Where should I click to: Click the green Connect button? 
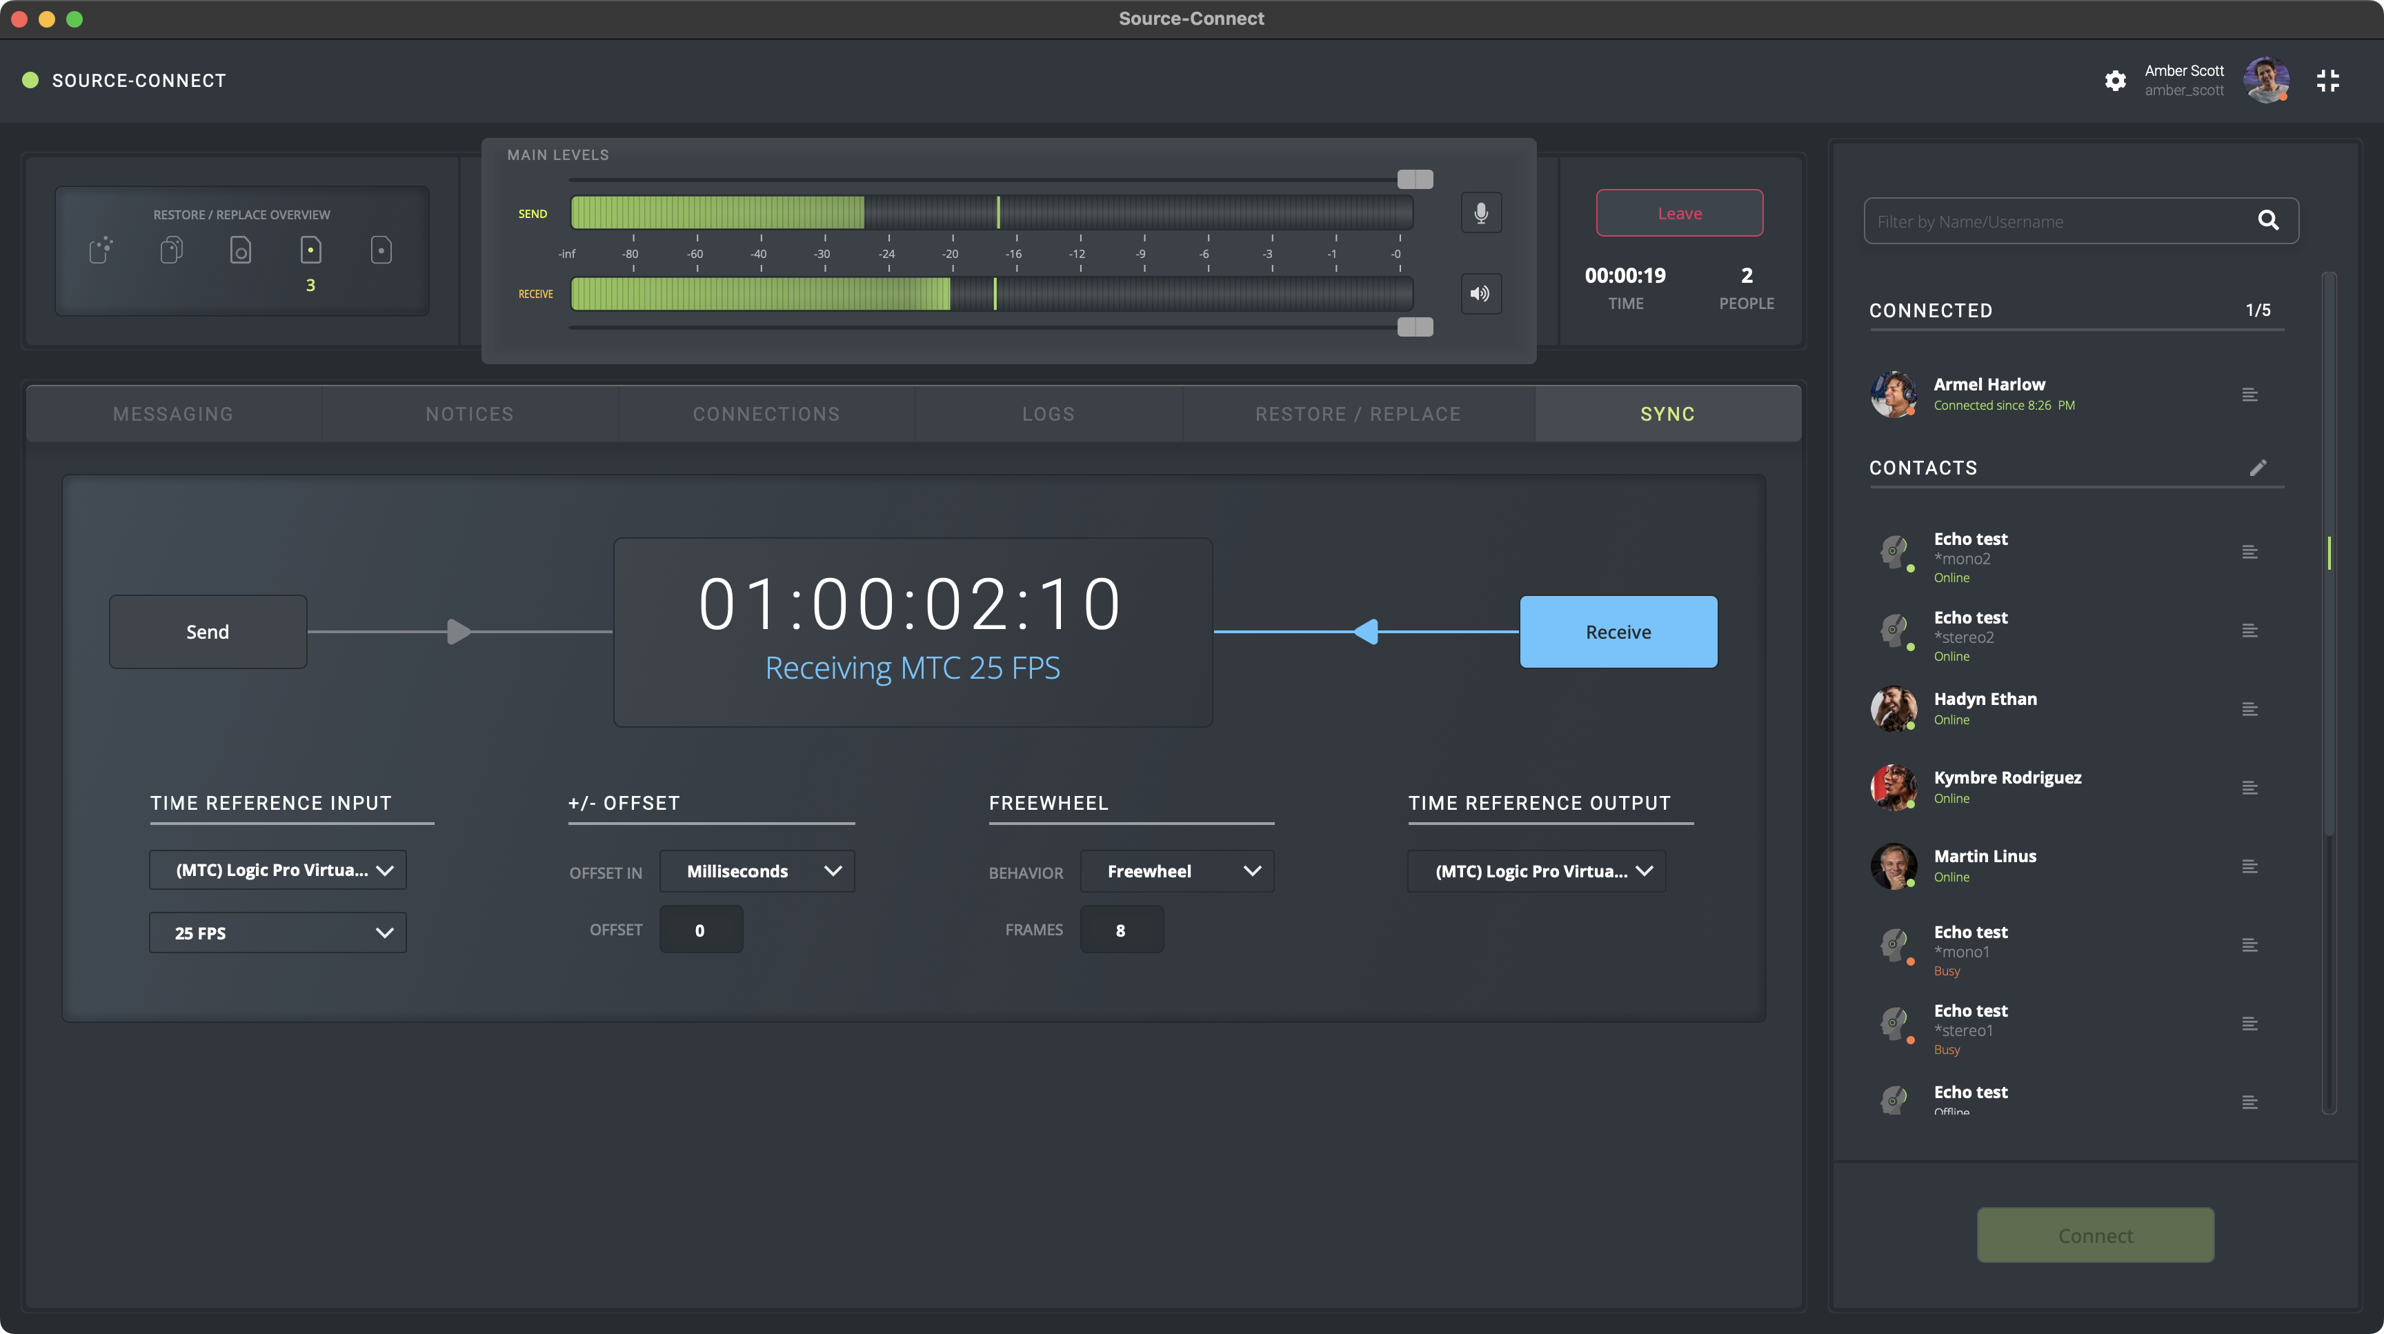pos(2095,1235)
